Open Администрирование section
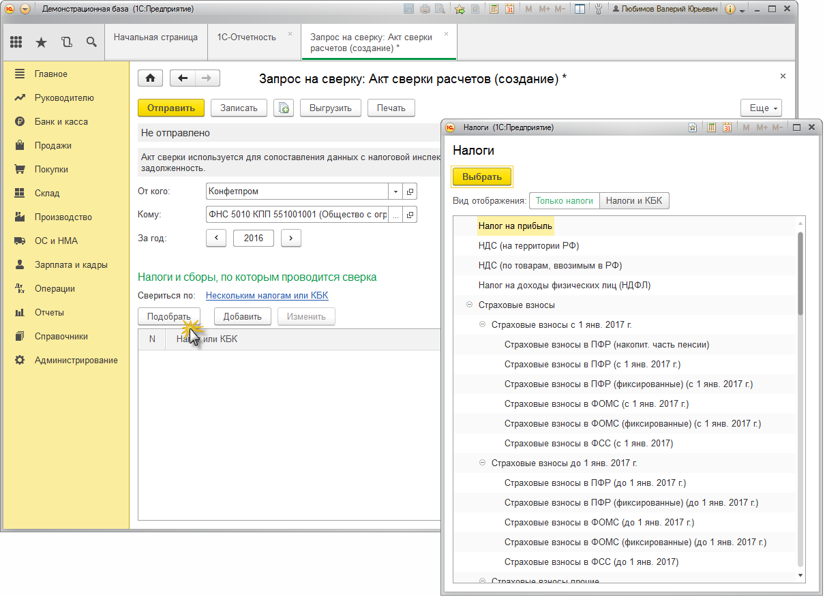The image size is (825, 597). tap(76, 360)
